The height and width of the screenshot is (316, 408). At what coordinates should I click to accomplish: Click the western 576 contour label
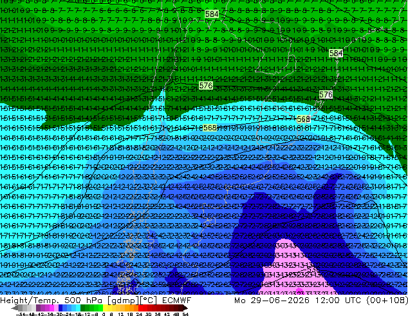point(206,85)
